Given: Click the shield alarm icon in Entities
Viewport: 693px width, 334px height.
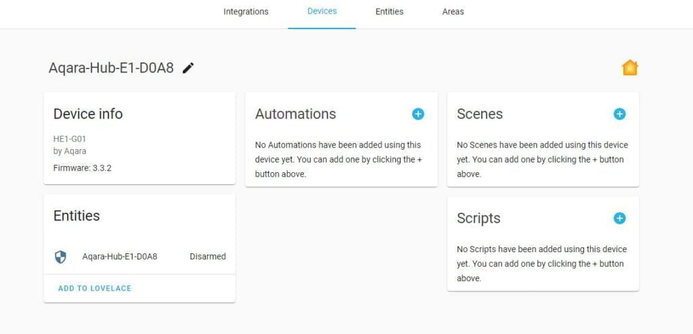Looking at the screenshot, I should pos(61,257).
